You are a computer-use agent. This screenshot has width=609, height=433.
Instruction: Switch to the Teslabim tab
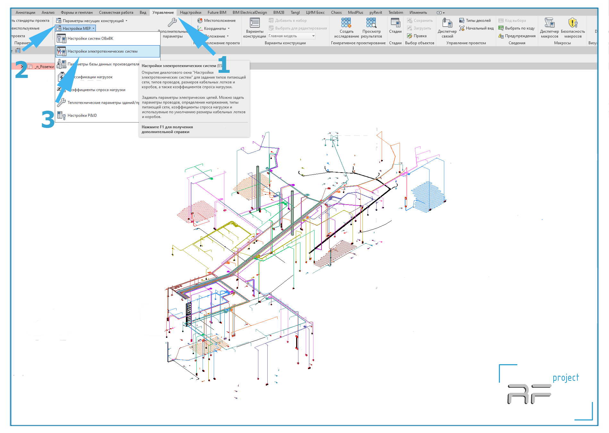pos(396,13)
